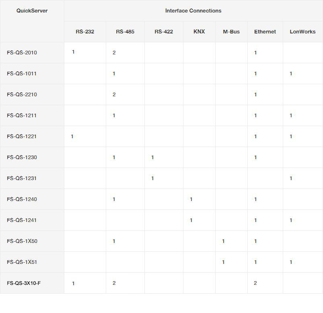Click FS-QS-1211 LonWorks value 1
This screenshot has width=323, height=313.
(x=291, y=116)
